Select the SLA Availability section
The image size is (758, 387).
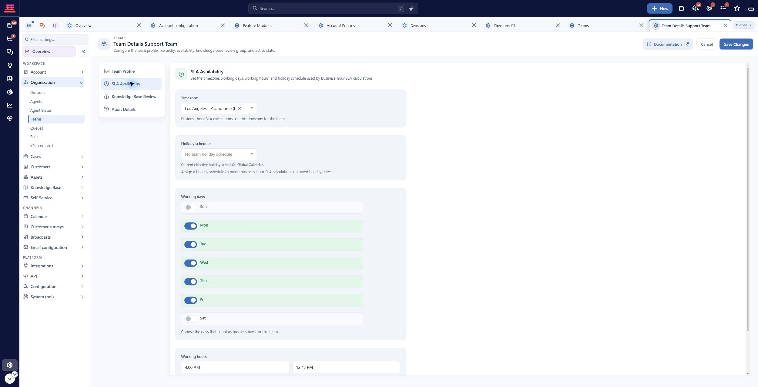tap(132, 84)
